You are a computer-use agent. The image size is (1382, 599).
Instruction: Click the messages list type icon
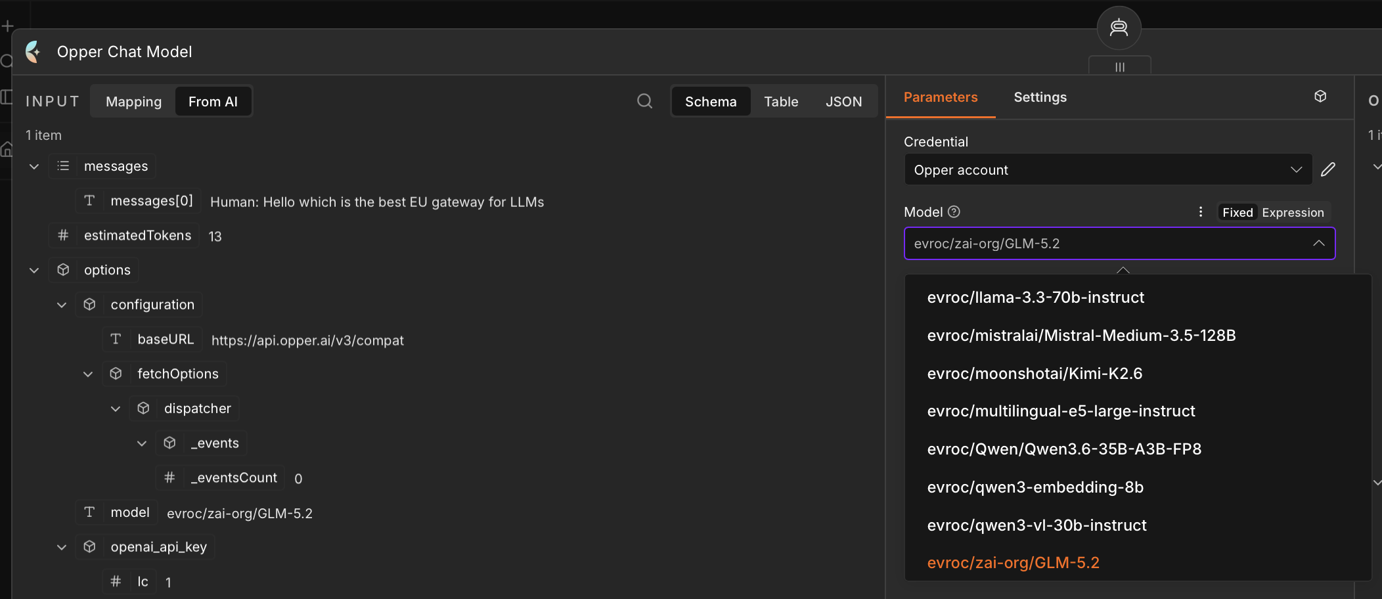63,166
